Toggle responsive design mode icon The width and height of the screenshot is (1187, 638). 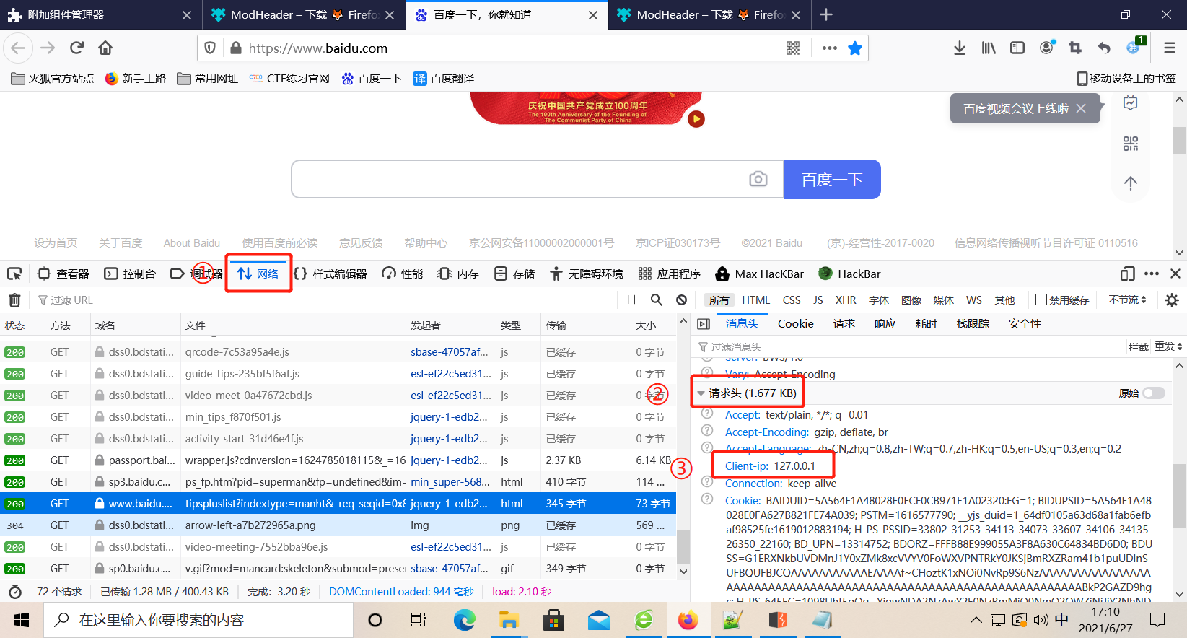(x=1128, y=274)
